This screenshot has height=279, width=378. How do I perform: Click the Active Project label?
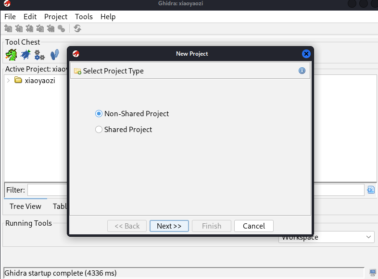pyautogui.click(x=36, y=69)
